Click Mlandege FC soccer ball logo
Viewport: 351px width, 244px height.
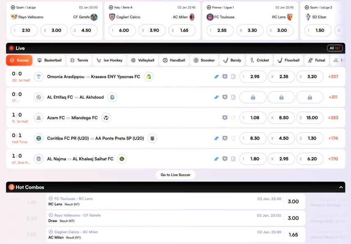coord(106,118)
